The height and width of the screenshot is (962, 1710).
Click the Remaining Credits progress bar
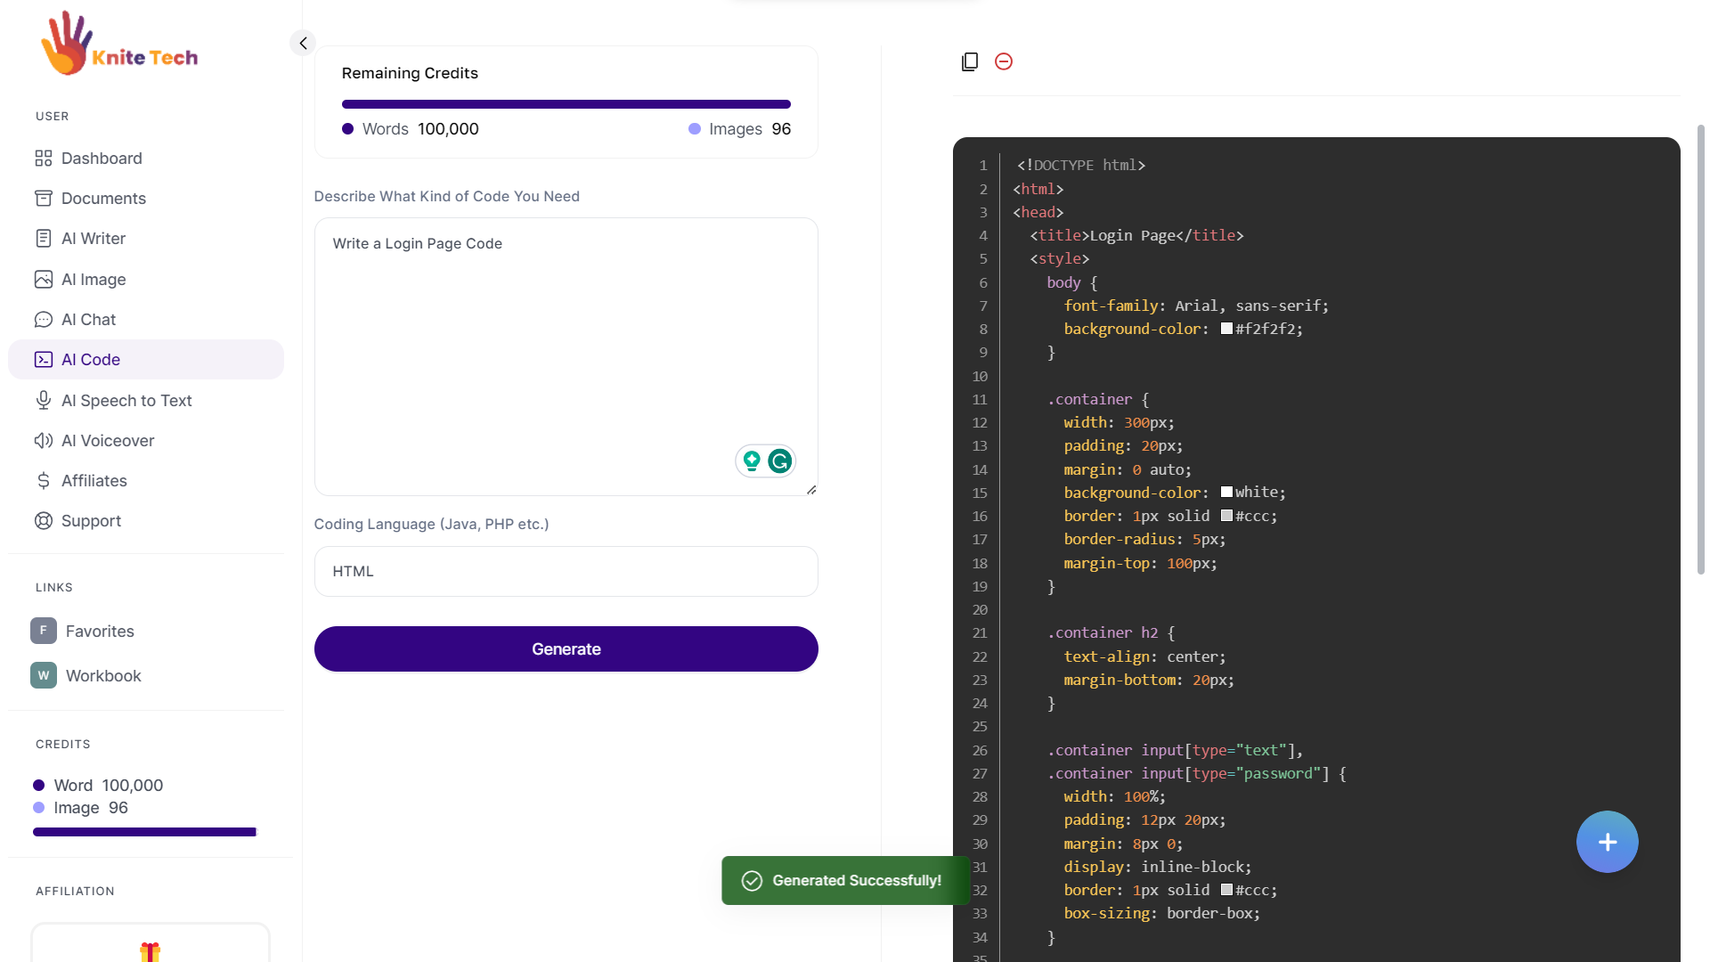pyautogui.click(x=566, y=104)
